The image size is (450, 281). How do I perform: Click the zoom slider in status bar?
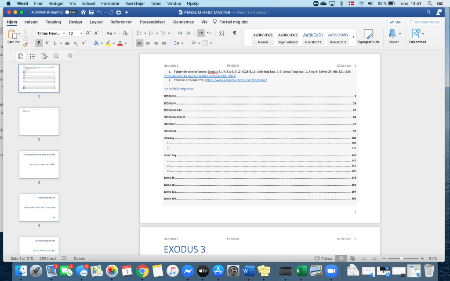pos(402,259)
